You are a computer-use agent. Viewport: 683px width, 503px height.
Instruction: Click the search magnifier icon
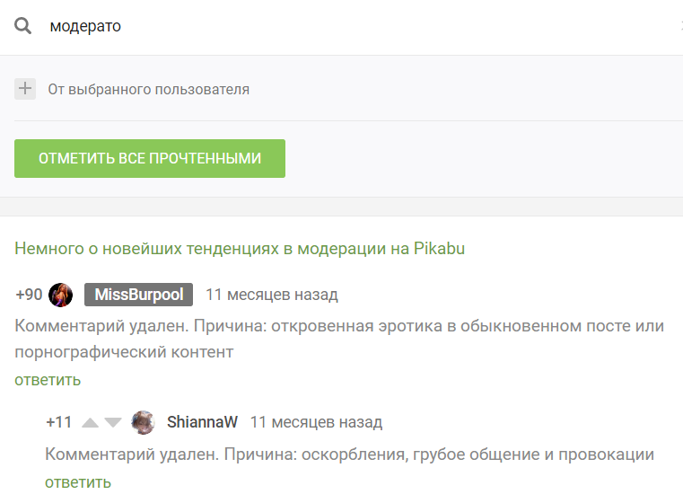tap(23, 26)
